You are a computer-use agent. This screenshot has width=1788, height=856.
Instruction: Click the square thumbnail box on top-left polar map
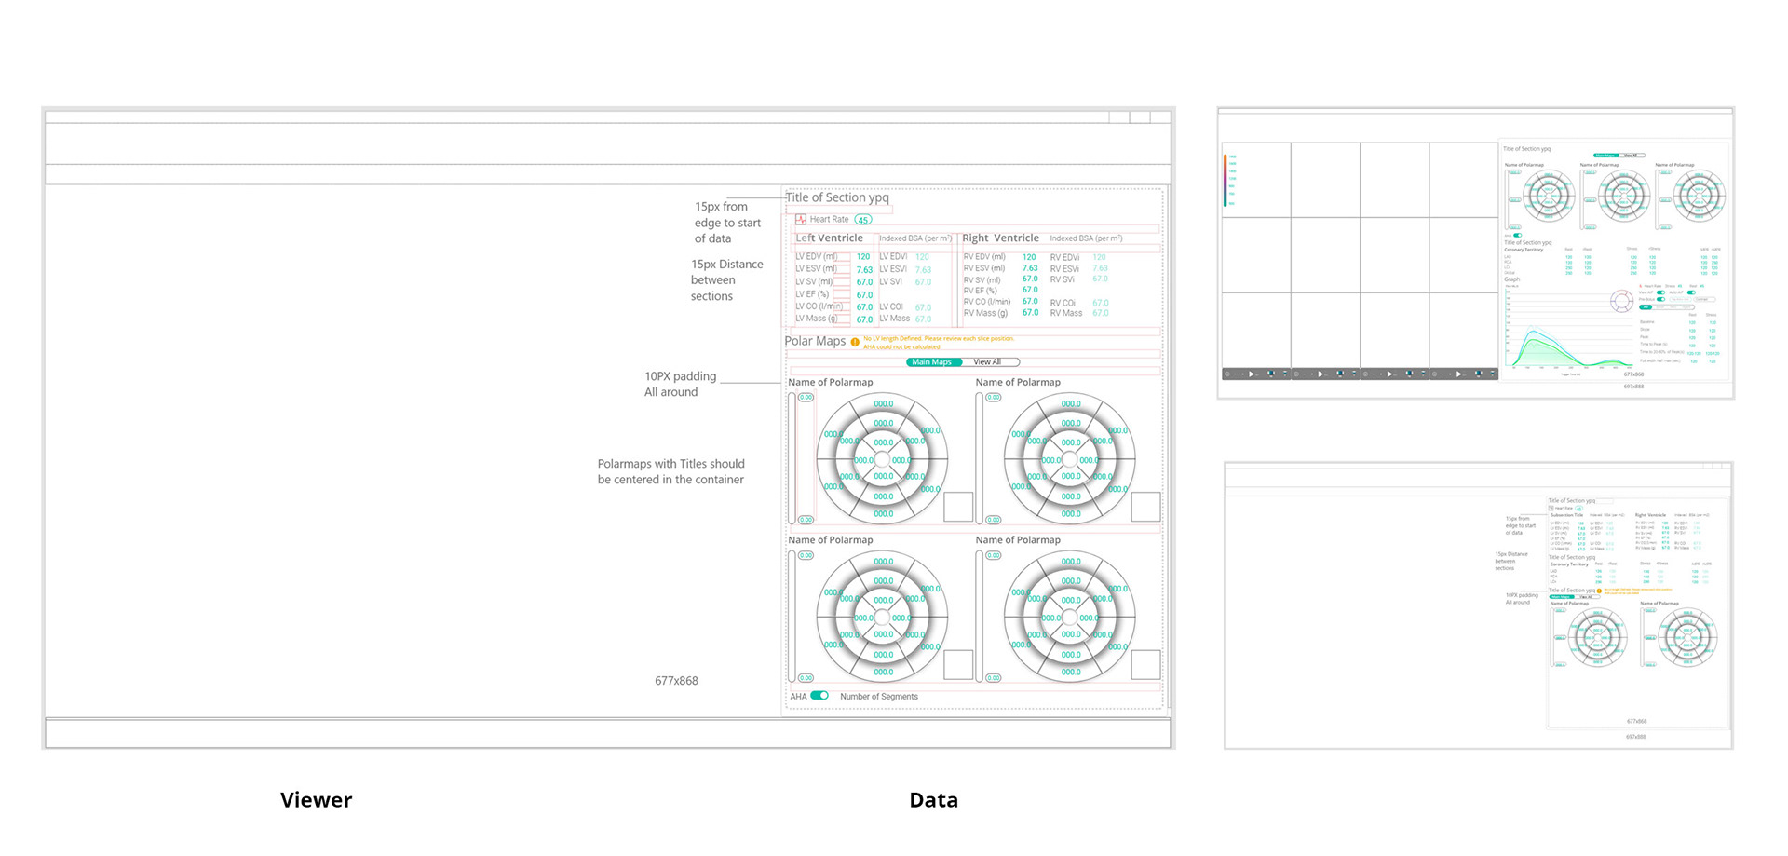[x=958, y=507]
